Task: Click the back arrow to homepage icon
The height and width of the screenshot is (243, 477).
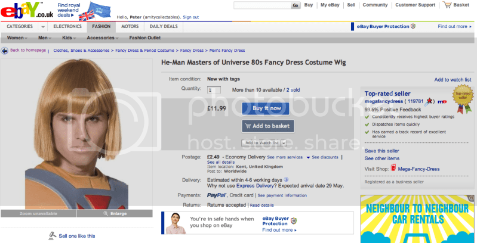Action: pos(5,51)
